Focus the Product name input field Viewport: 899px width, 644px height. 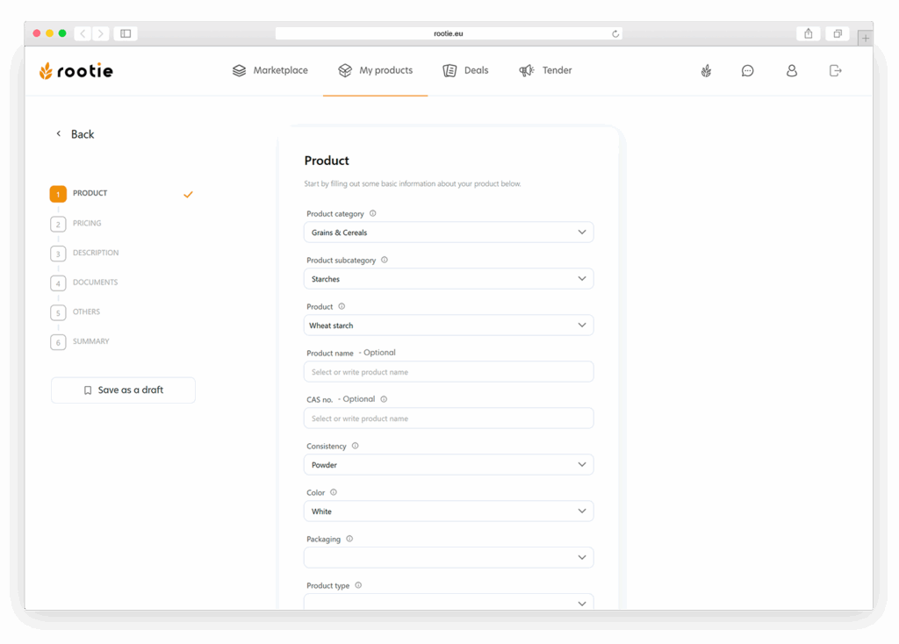click(x=449, y=372)
